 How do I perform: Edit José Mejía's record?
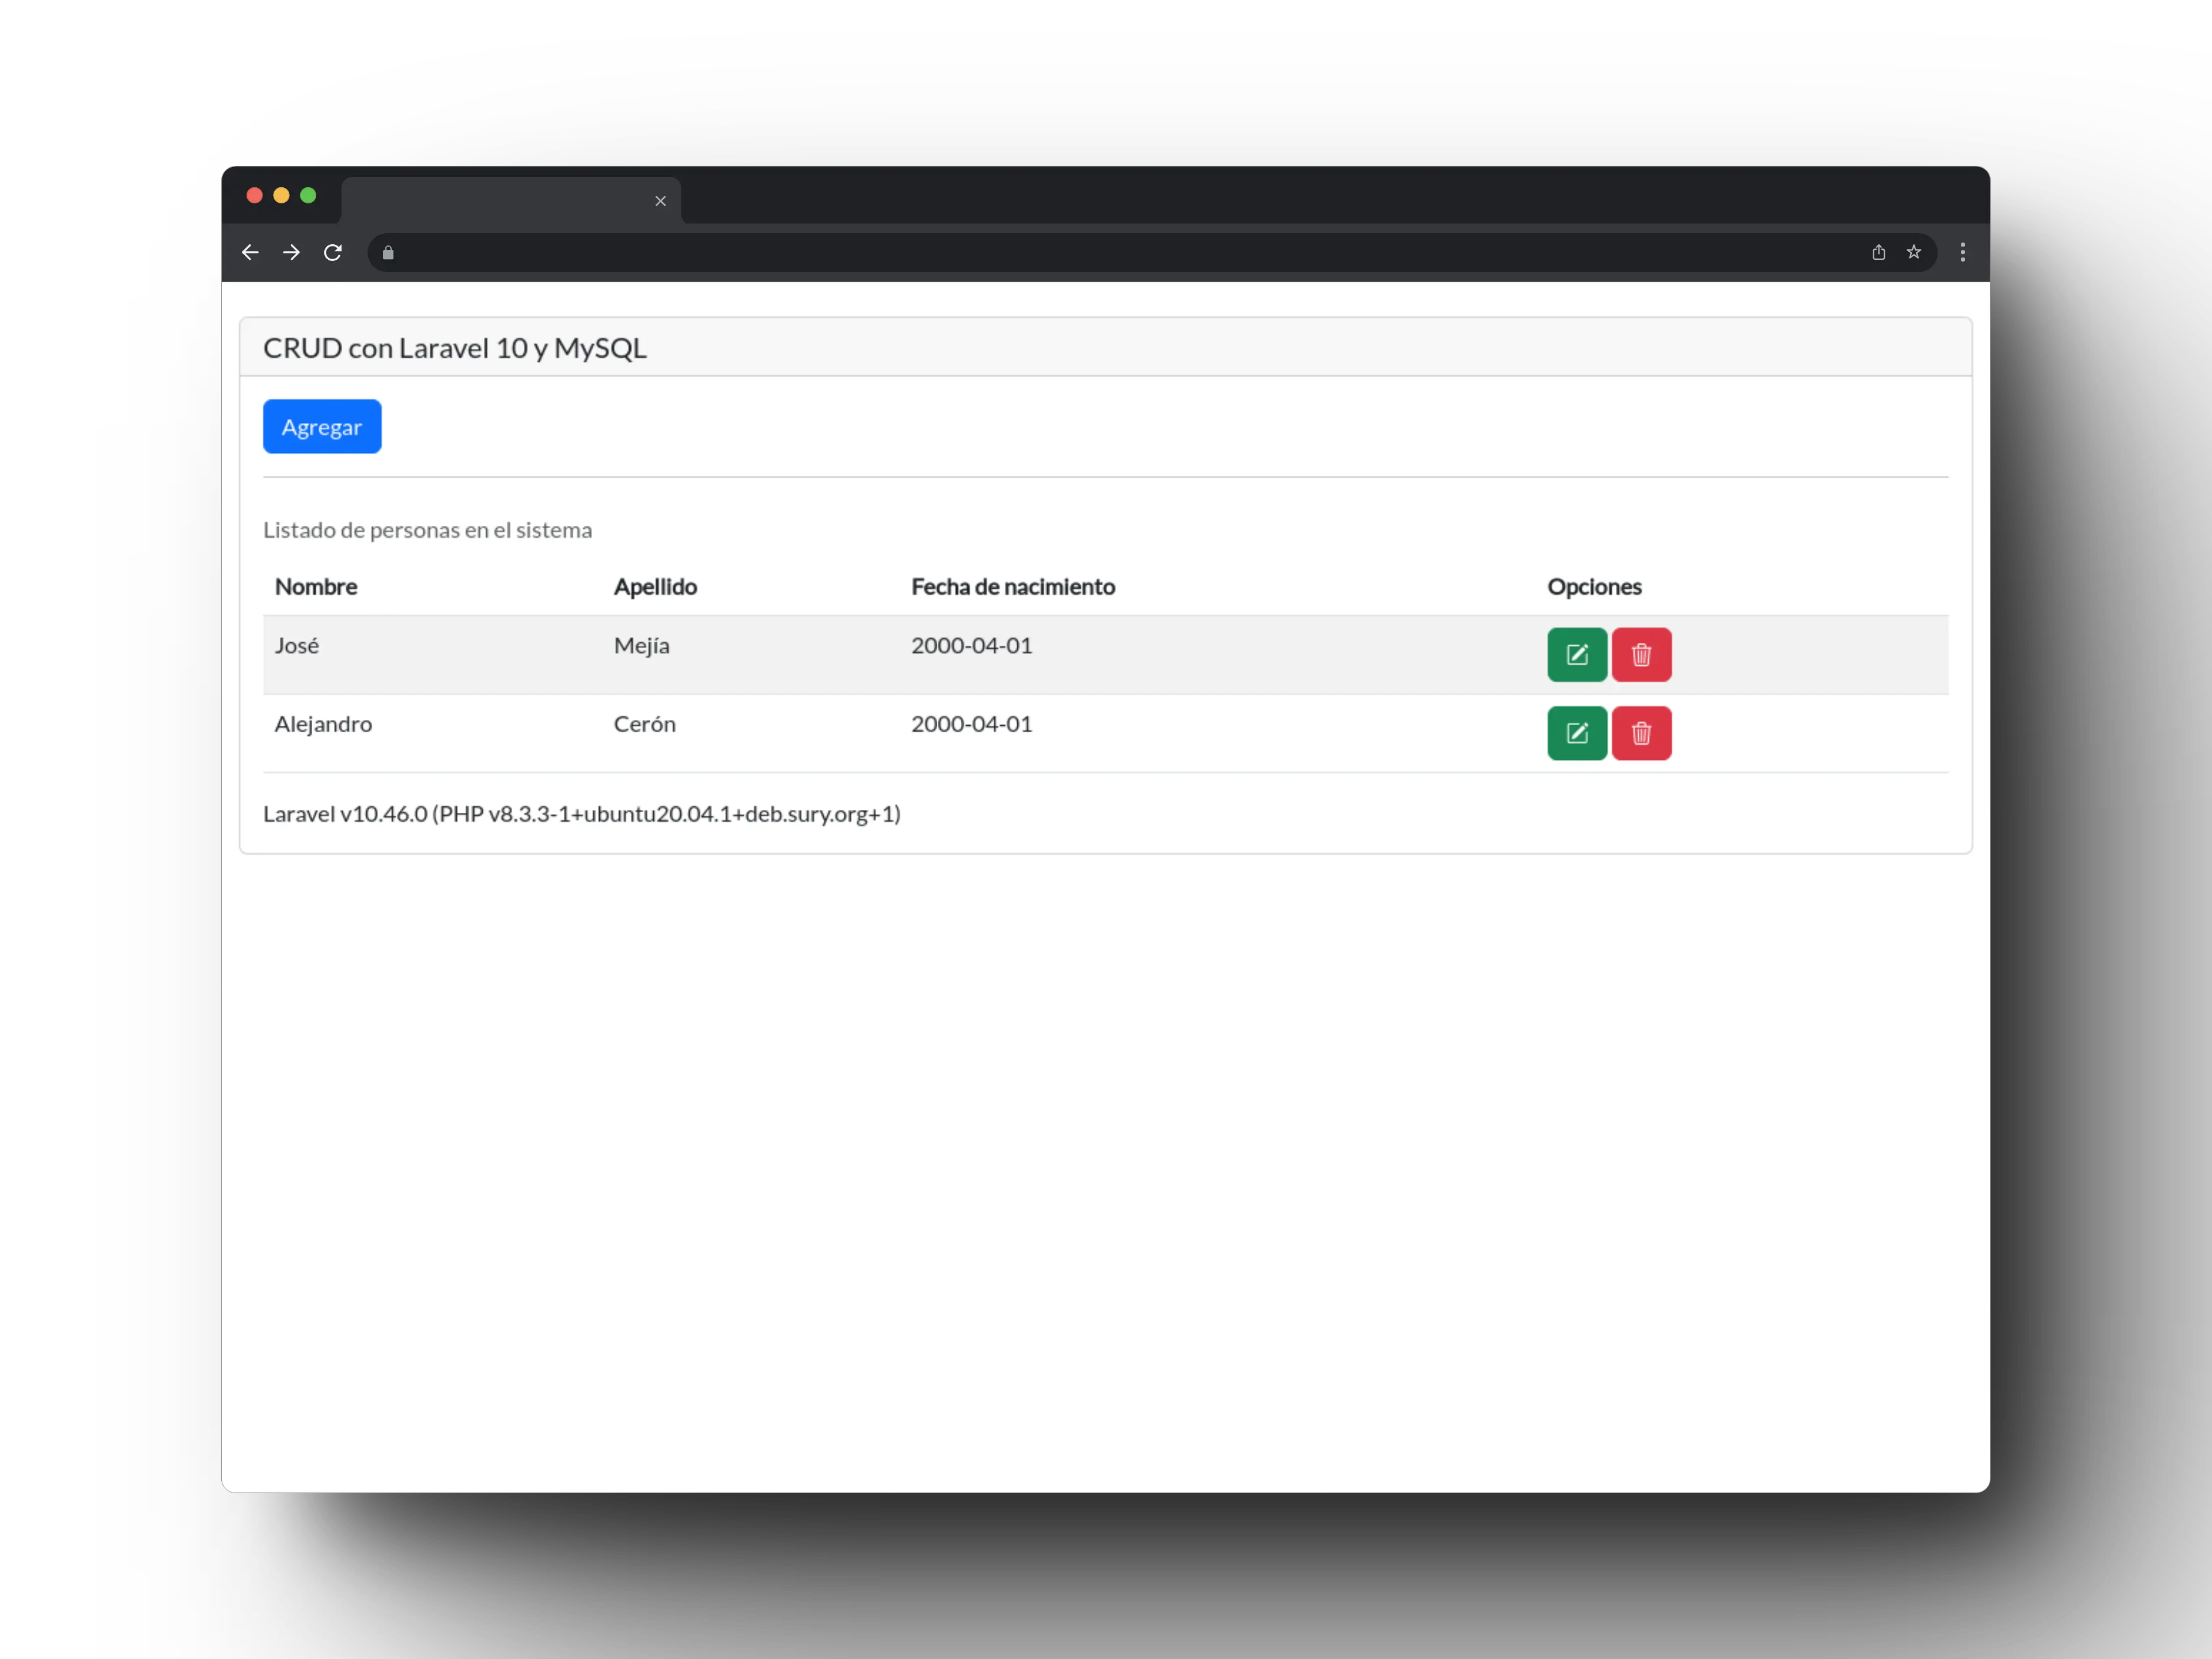1577,655
